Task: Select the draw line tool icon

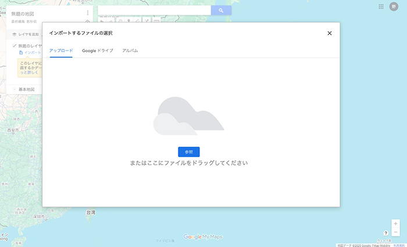Action: click(137, 20)
